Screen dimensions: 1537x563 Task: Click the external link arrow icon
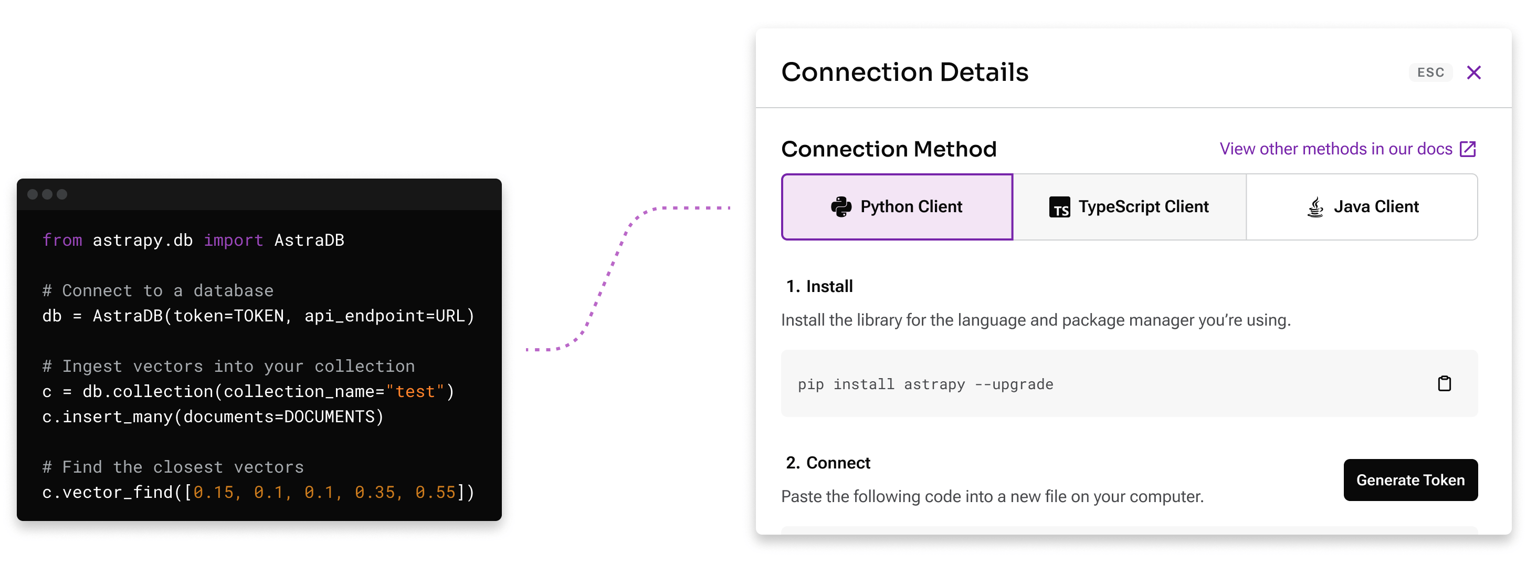pos(1467,149)
